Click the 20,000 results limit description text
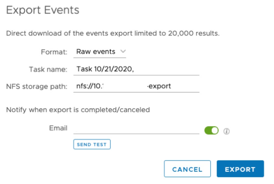274x184 pixels. tap(113, 33)
